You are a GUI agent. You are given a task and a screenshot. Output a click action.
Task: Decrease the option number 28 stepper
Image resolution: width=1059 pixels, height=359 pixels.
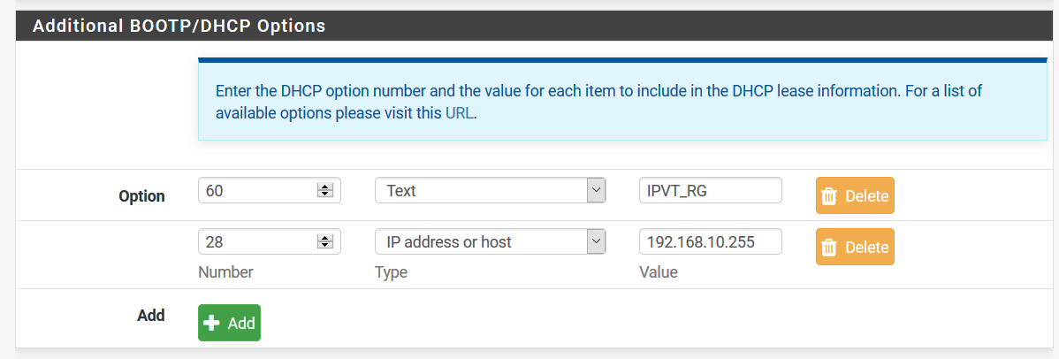tap(324, 245)
